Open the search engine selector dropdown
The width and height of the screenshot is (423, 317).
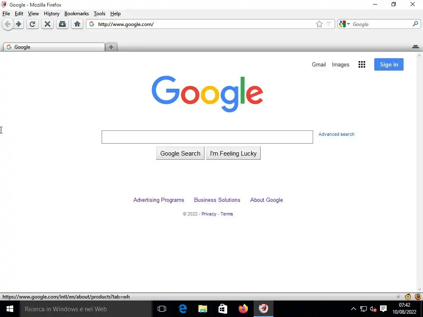pyautogui.click(x=345, y=24)
